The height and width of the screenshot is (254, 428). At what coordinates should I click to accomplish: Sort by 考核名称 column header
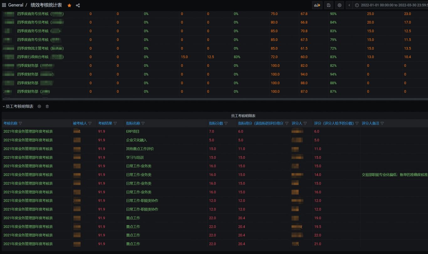[x=10, y=123]
